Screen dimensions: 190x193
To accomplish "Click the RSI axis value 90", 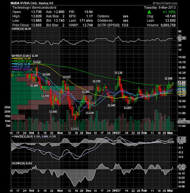I will tap(180, 31).
